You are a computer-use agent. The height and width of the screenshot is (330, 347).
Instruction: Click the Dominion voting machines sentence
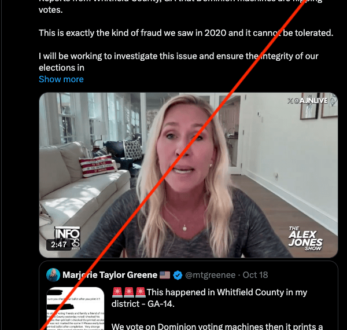[x=217, y=327]
